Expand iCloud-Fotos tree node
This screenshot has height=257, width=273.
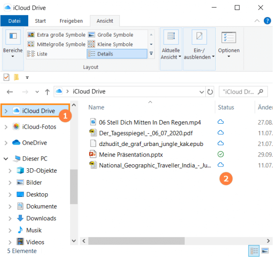click(6, 127)
